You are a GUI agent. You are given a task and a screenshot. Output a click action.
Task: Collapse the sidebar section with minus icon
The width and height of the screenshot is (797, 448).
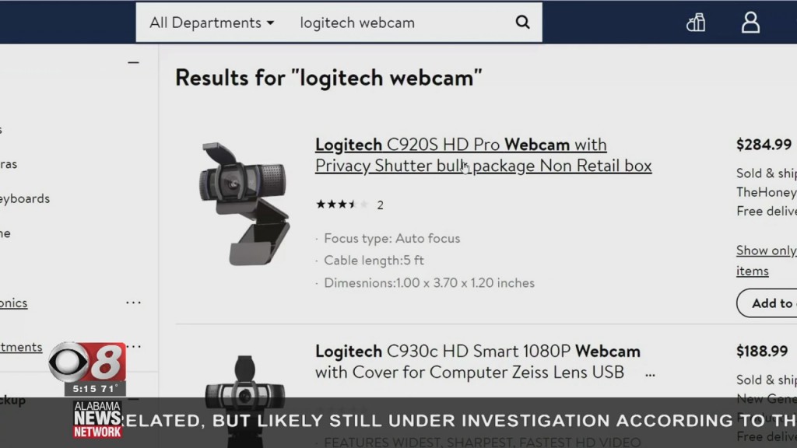pos(133,62)
